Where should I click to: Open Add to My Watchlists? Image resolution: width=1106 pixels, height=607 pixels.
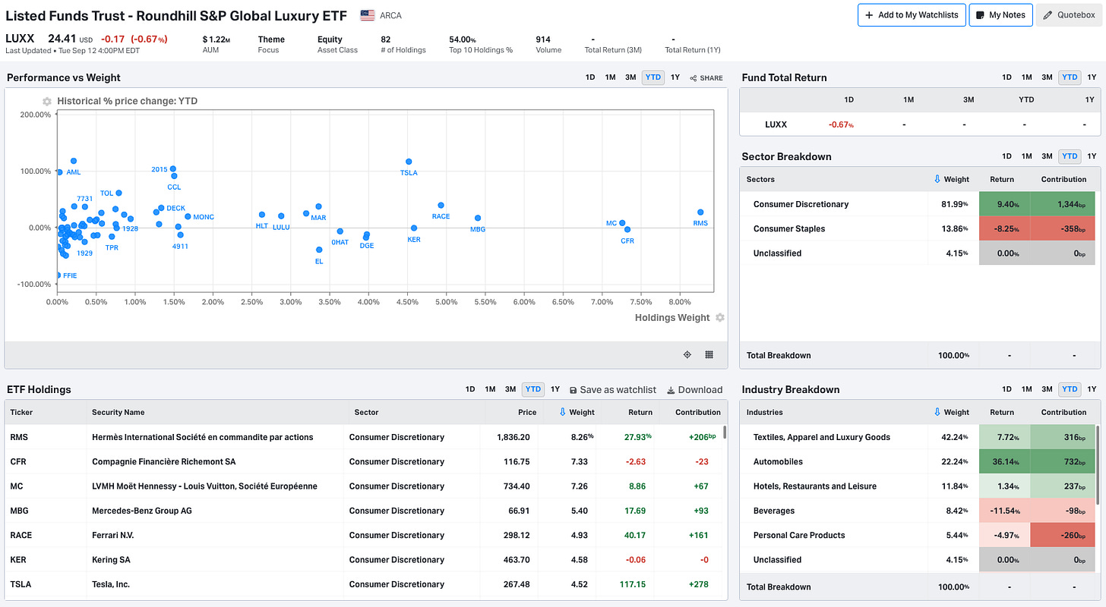912,15
